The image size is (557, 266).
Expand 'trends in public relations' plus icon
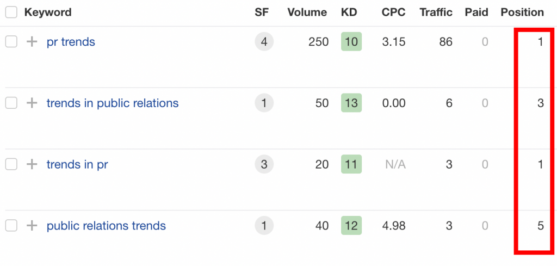coord(32,103)
